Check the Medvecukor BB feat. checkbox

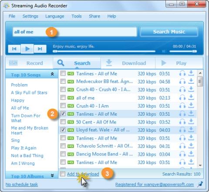63,81
